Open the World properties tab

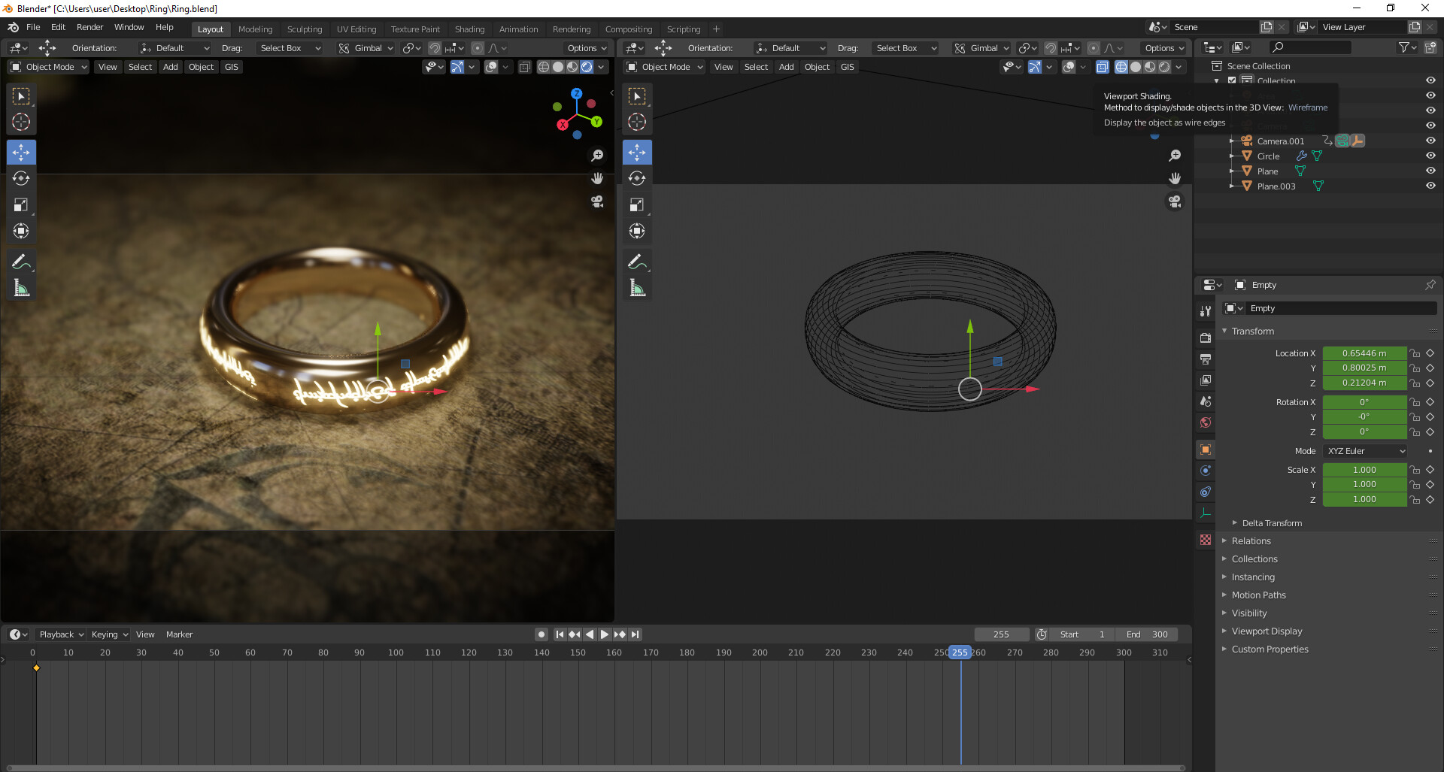pyautogui.click(x=1206, y=422)
